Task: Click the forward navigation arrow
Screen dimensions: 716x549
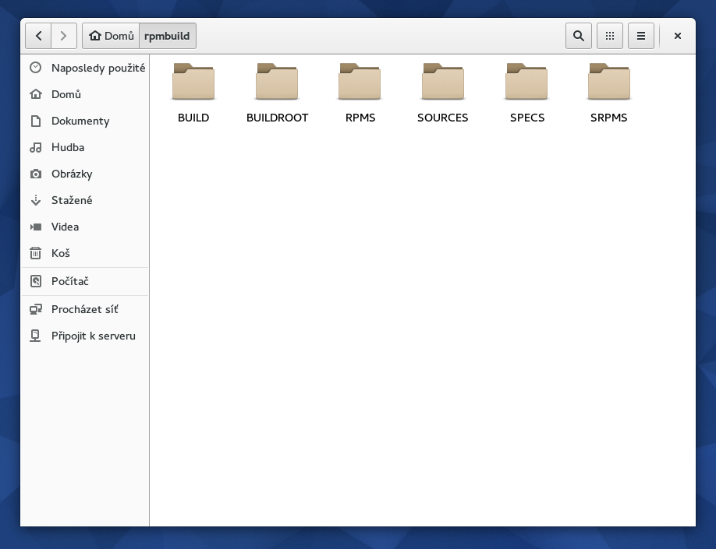Action: pos(64,36)
